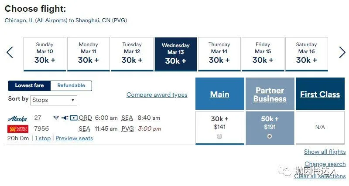Select the Main 30k + $141 fare

(219, 136)
